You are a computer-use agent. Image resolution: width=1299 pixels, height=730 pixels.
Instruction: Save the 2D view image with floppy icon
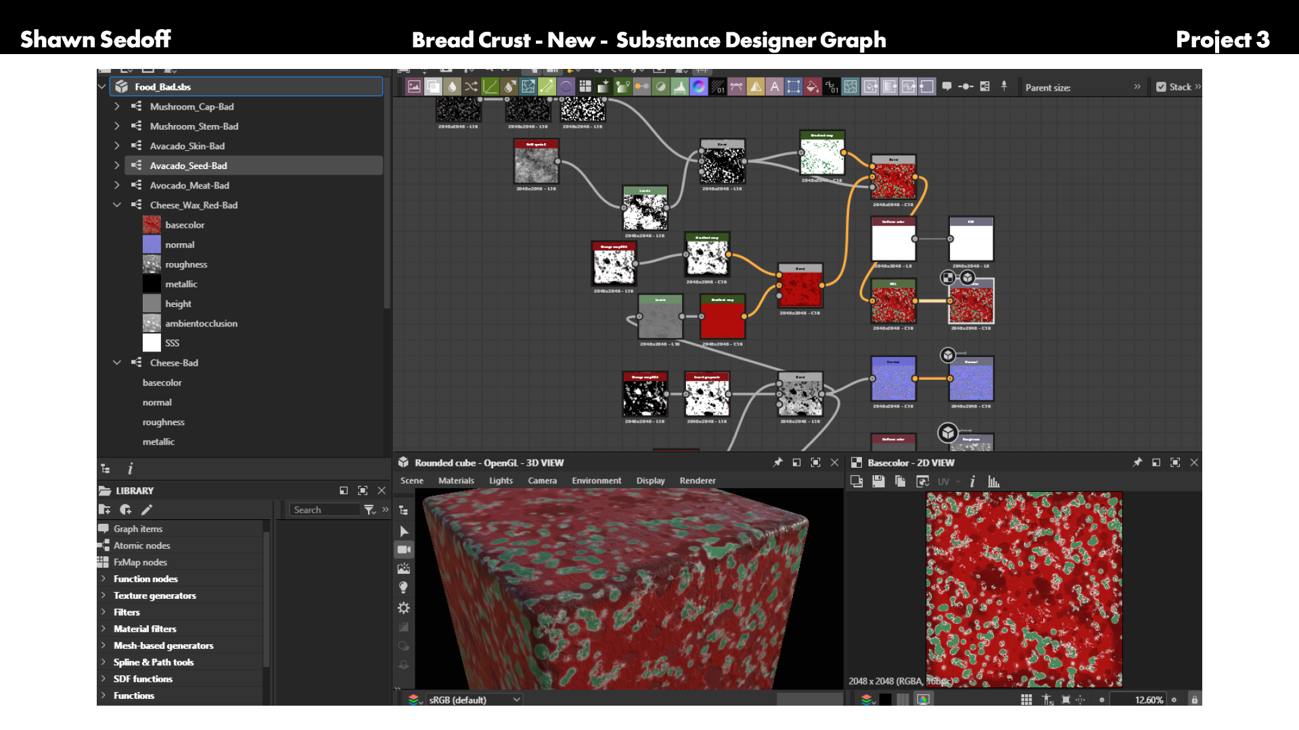[x=878, y=481]
